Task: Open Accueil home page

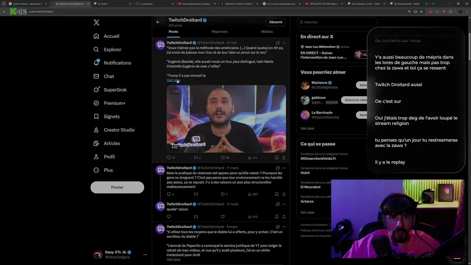Action: click(106, 36)
